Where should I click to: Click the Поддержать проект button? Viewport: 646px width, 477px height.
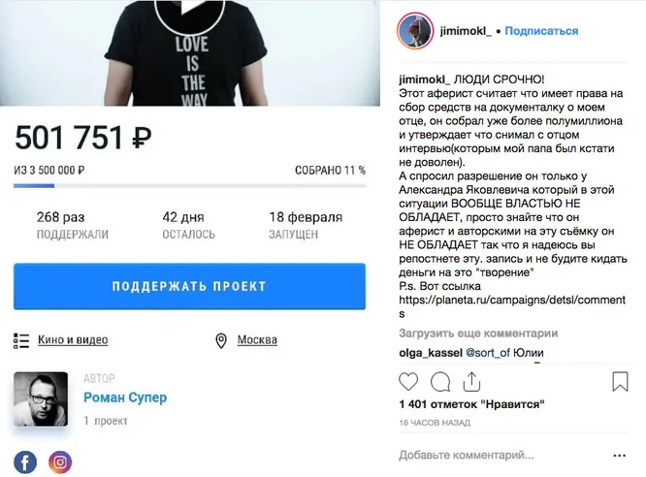(x=189, y=286)
